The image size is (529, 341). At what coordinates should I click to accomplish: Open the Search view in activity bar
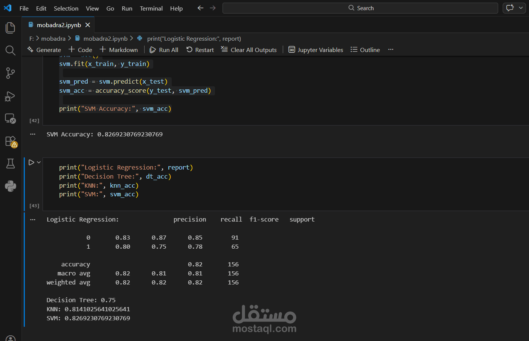coord(11,50)
